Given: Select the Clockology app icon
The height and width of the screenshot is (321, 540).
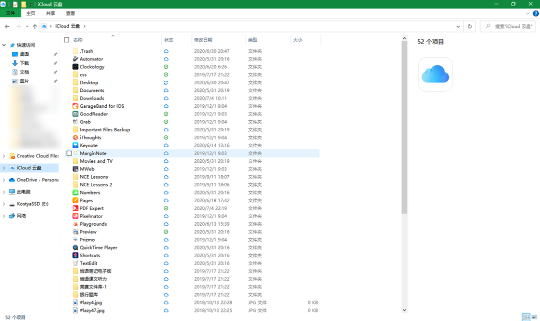Looking at the screenshot, I should coord(75,67).
